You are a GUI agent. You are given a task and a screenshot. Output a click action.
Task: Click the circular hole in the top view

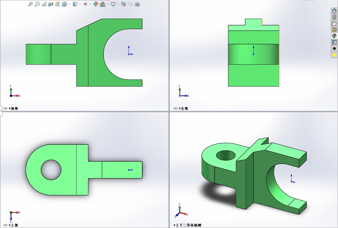tap(51, 170)
